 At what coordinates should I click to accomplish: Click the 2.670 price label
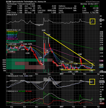point(30,44)
